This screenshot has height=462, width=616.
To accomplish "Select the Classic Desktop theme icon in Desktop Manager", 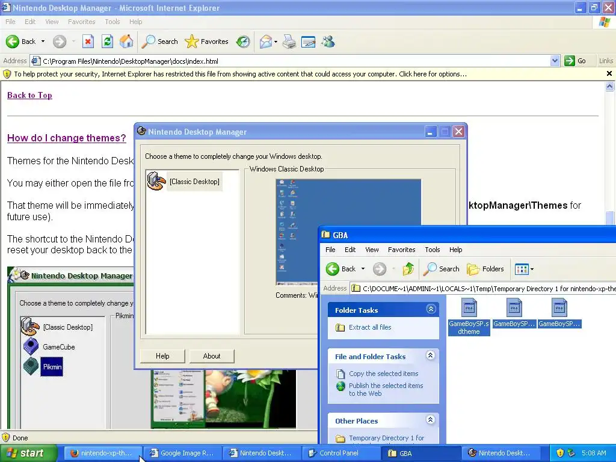I will [x=156, y=181].
